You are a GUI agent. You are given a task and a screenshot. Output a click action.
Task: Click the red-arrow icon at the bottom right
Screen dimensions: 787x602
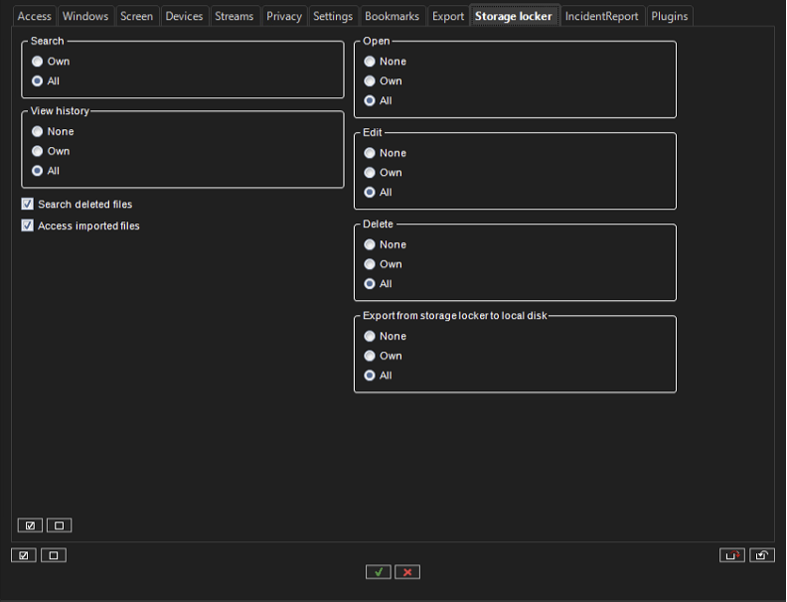(x=732, y=555)
